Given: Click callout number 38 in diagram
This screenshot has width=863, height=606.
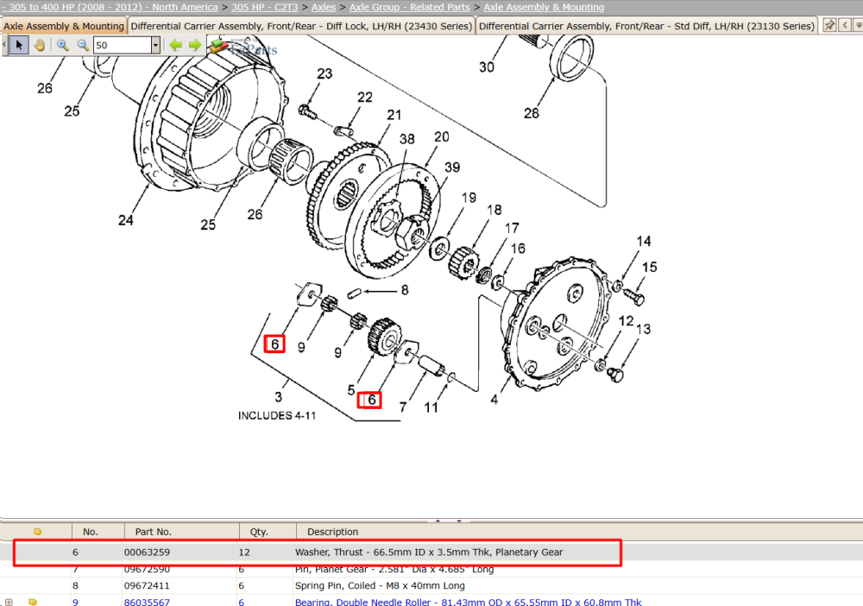Looking at the screenshot, I should (x=406, y=139).
